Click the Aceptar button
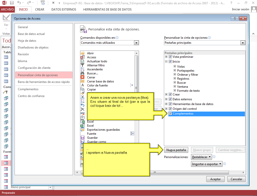 pyautogui.click(x=215, y=179)
